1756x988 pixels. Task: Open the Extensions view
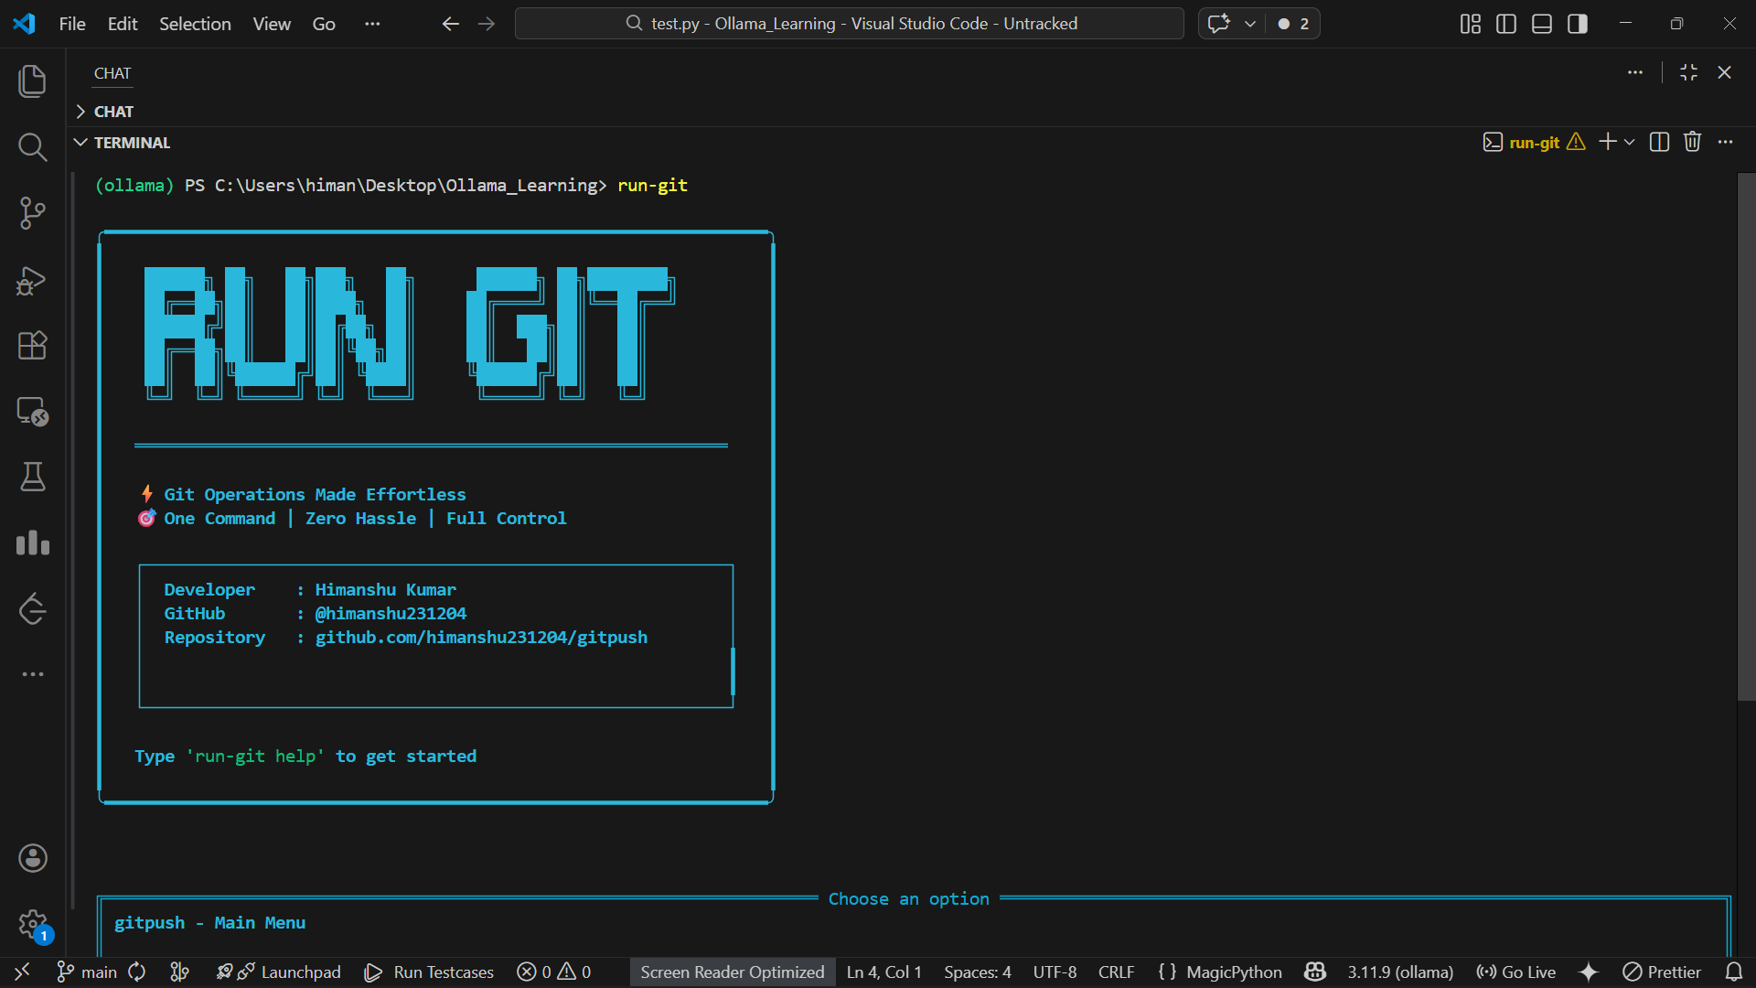[x=33, y=346]
